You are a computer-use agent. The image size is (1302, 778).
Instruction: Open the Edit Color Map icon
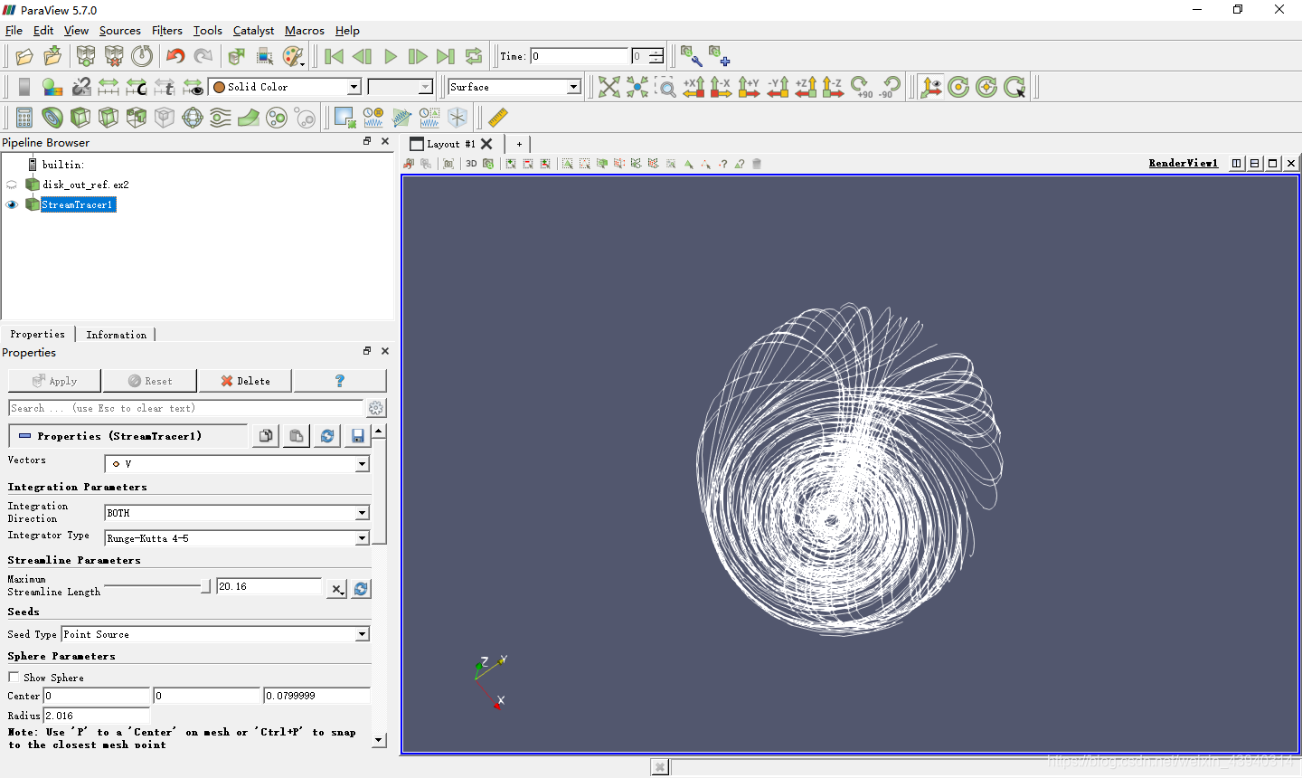[x=52, y=87]
